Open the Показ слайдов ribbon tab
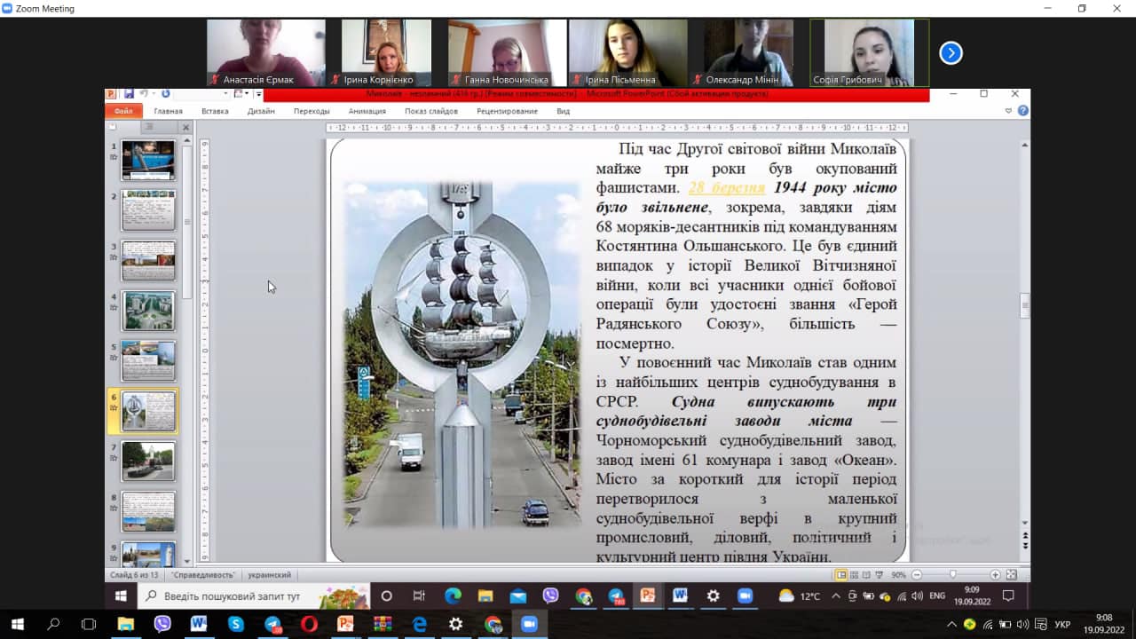The width and height of the screenshot is (1136, 639). coord(431,111)
